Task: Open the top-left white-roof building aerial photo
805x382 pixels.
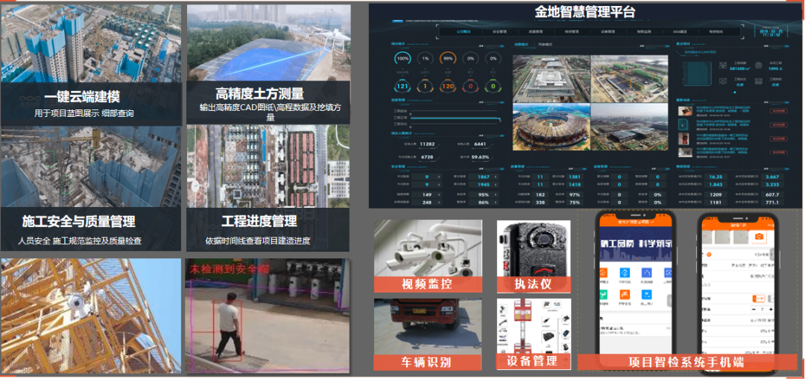Action: pos(552,79)
